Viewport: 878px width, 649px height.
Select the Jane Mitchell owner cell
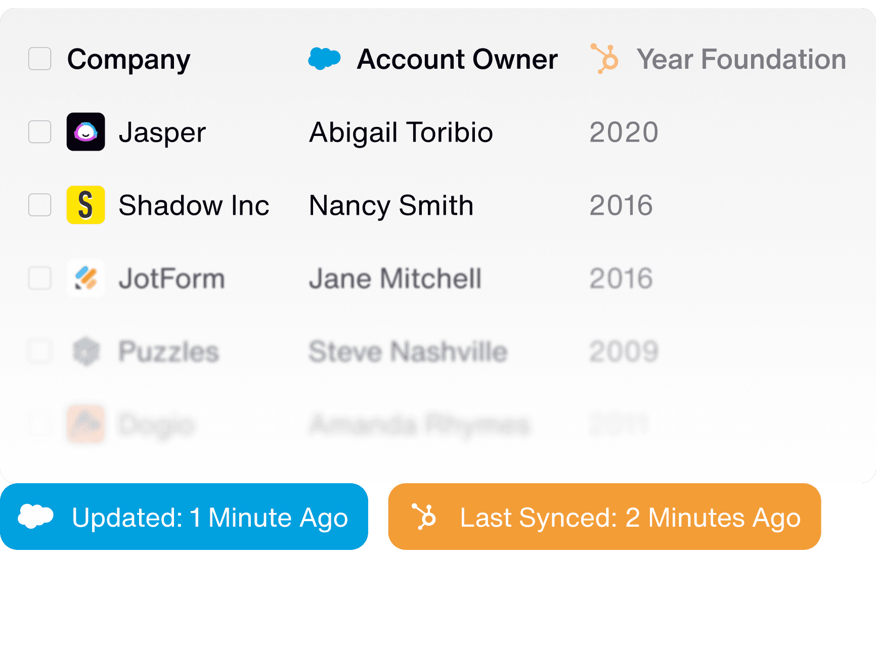click(x=395, y=279)
